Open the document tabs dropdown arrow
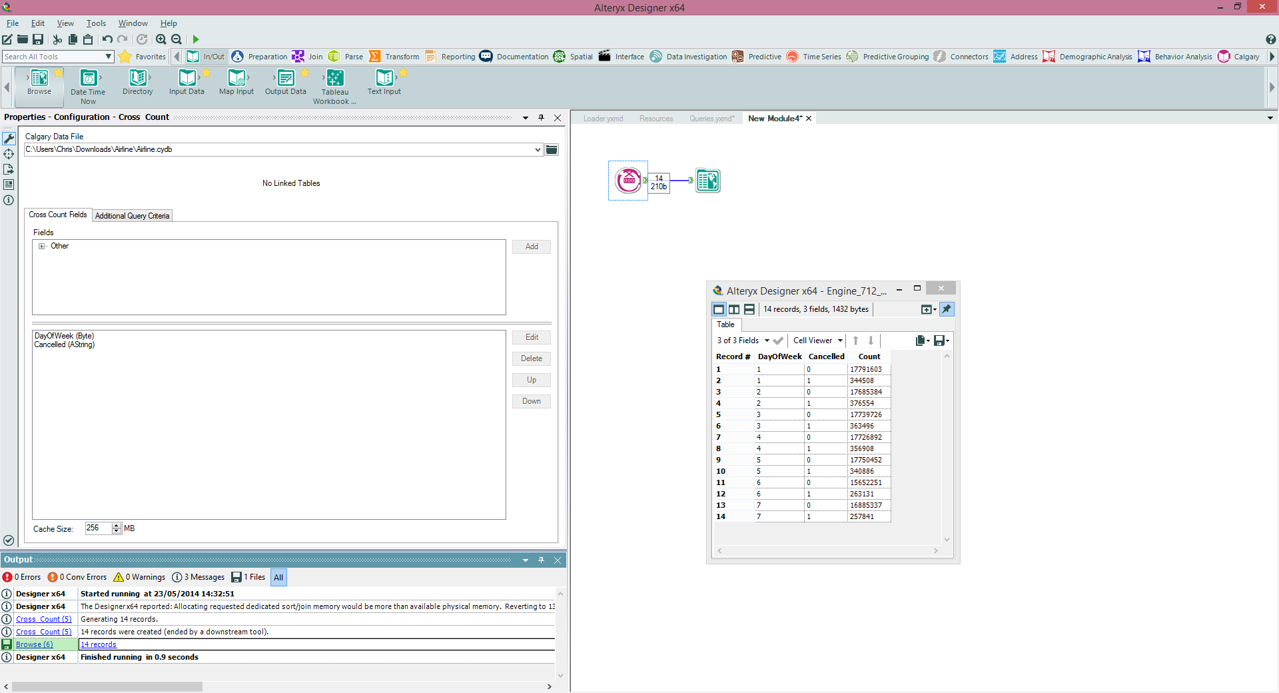 tap(1270, 118)
